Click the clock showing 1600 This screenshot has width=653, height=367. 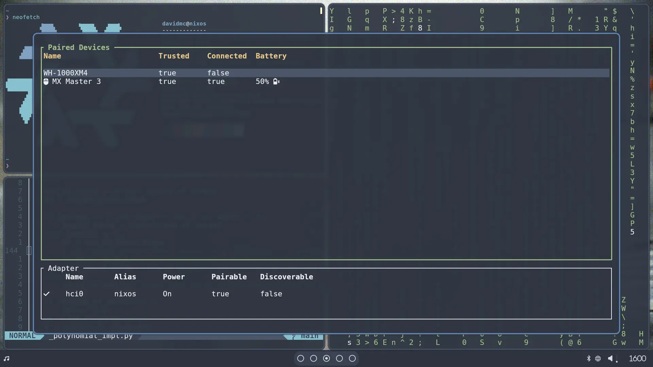click(x=637, y=359)
